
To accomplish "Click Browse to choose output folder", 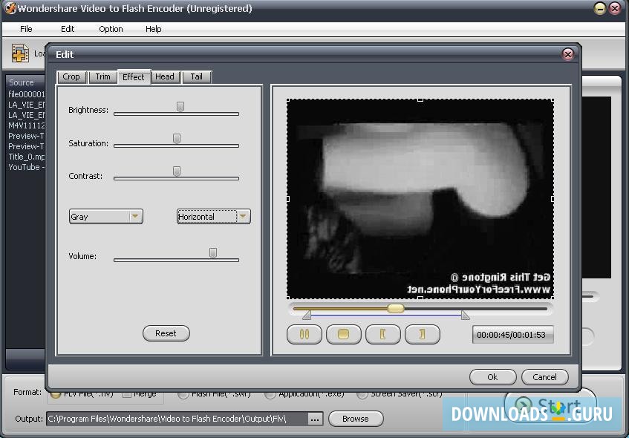I will tap(355, 419).
